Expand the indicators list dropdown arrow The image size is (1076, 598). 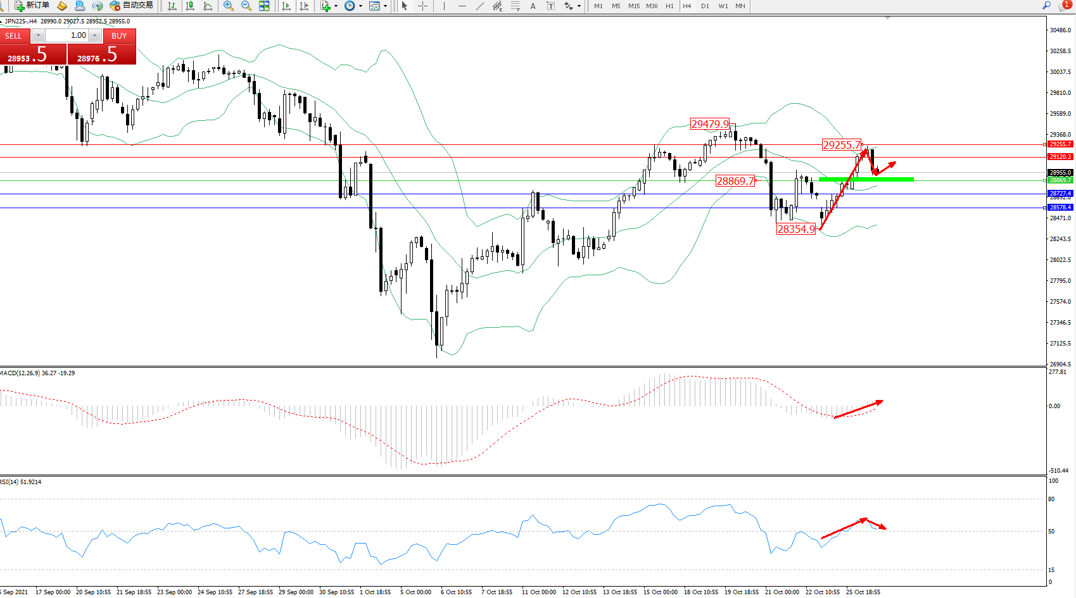pyautogui.click(x=336, y=6)
